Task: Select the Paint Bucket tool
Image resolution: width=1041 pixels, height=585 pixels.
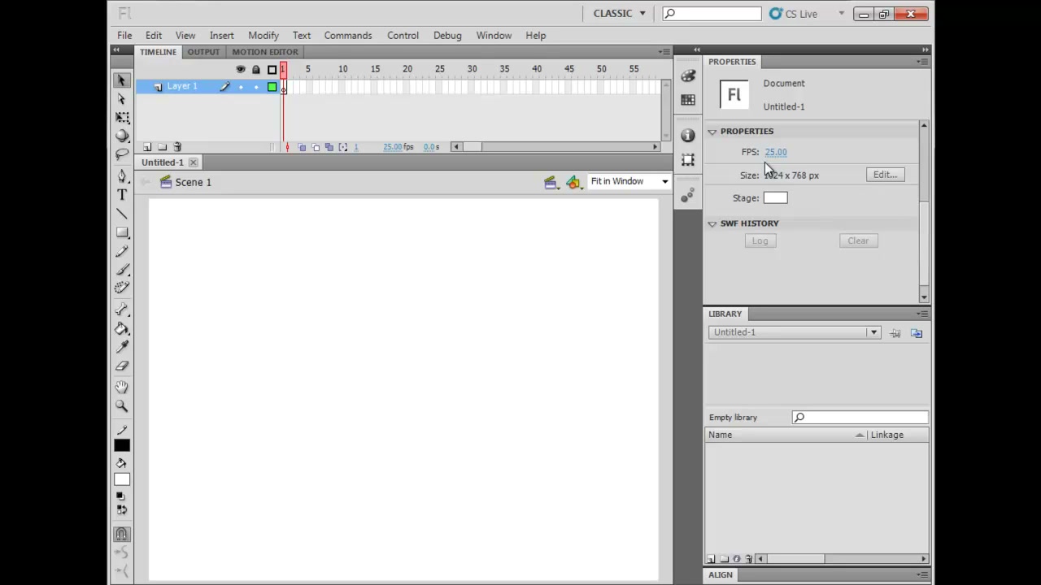Action: (x=122, y=328)
